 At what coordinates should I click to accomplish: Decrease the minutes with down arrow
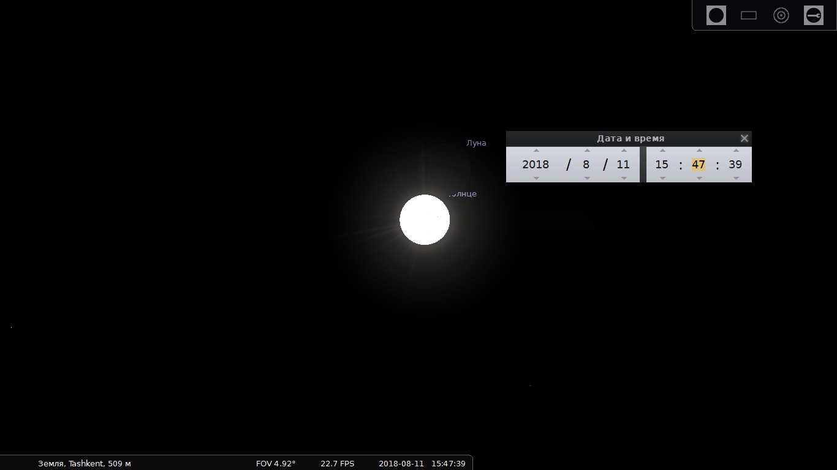699,178
